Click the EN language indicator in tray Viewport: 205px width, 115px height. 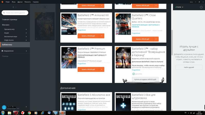click(x=185, y=113)
